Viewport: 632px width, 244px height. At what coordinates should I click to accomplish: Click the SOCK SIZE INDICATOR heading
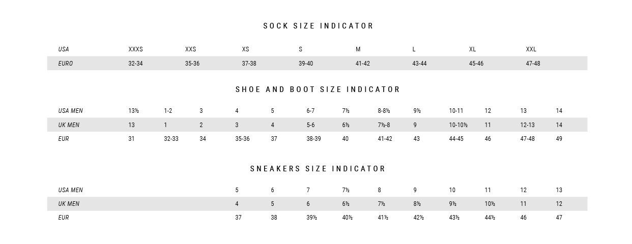pos(319,26)
